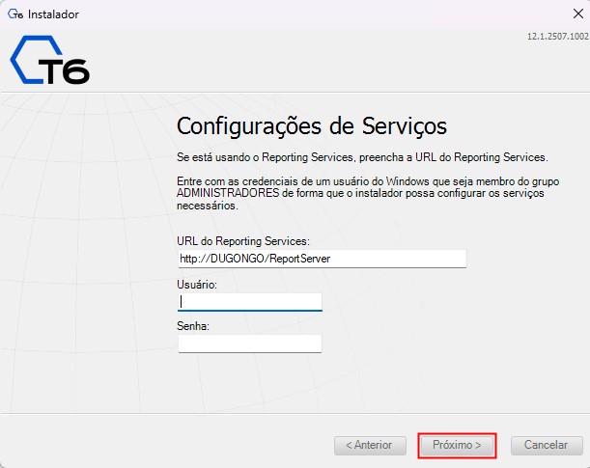This screenshot has width=590, height=468.
Task: Click the Usuário: label
Action: point(197,285)
